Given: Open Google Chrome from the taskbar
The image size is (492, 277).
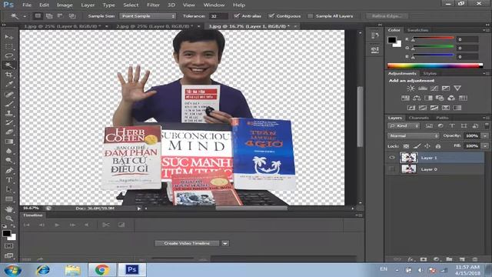Looking at the screenshot, I should pos(102,270).
